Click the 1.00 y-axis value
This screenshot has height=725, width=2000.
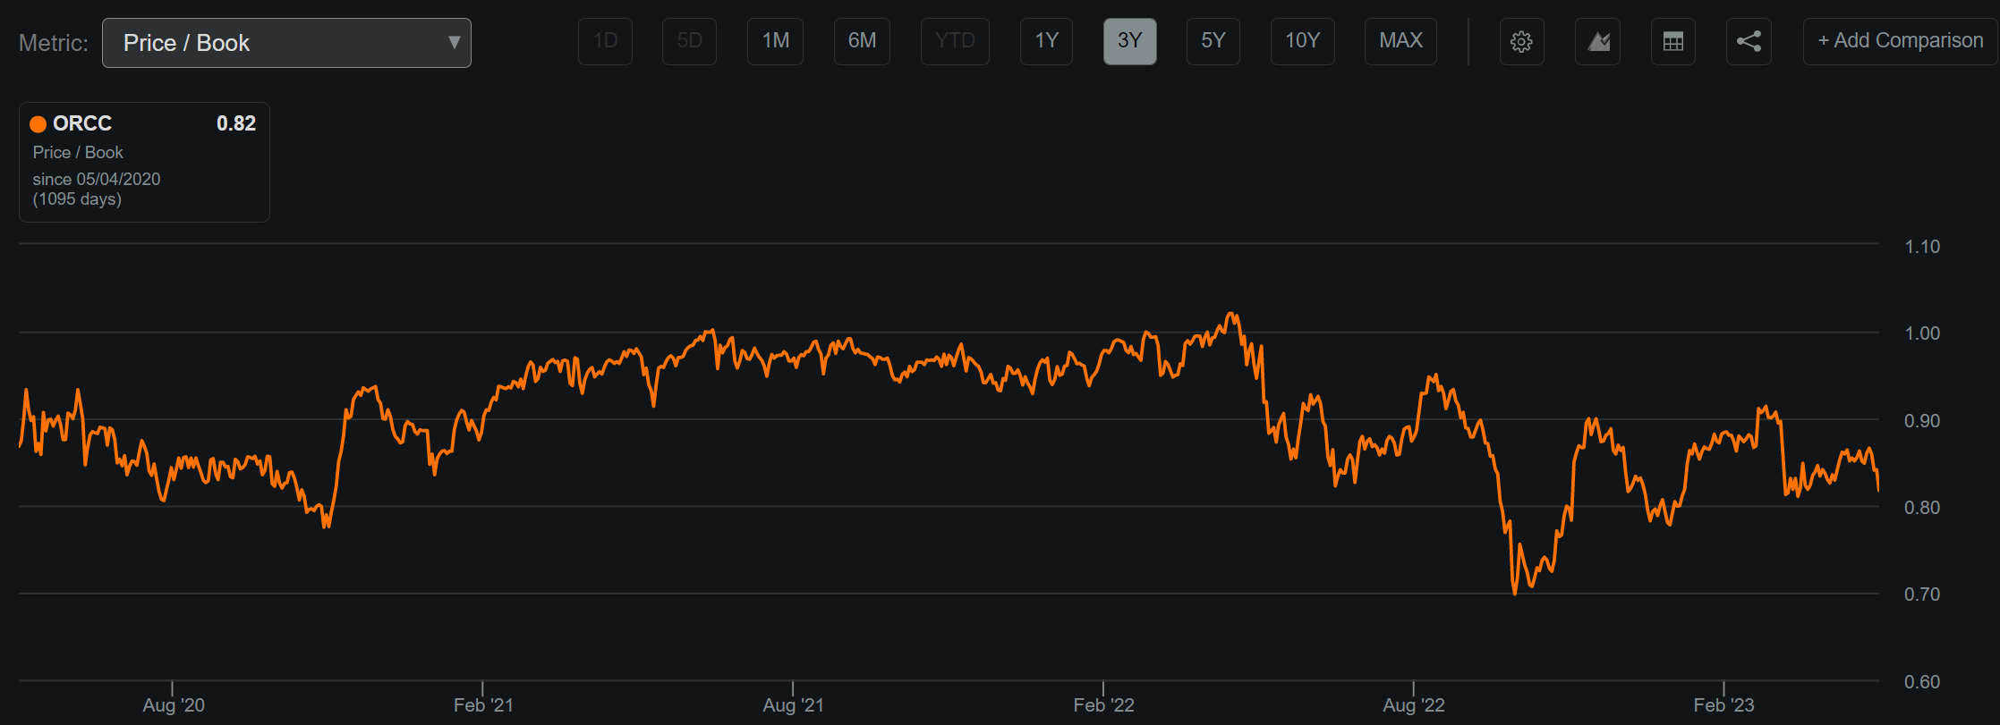[1922, 333]
